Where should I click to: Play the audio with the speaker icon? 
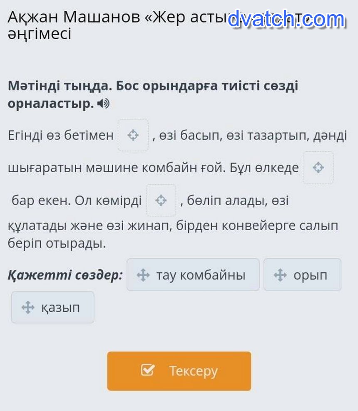pyautogui.click(x=103, y=104)
